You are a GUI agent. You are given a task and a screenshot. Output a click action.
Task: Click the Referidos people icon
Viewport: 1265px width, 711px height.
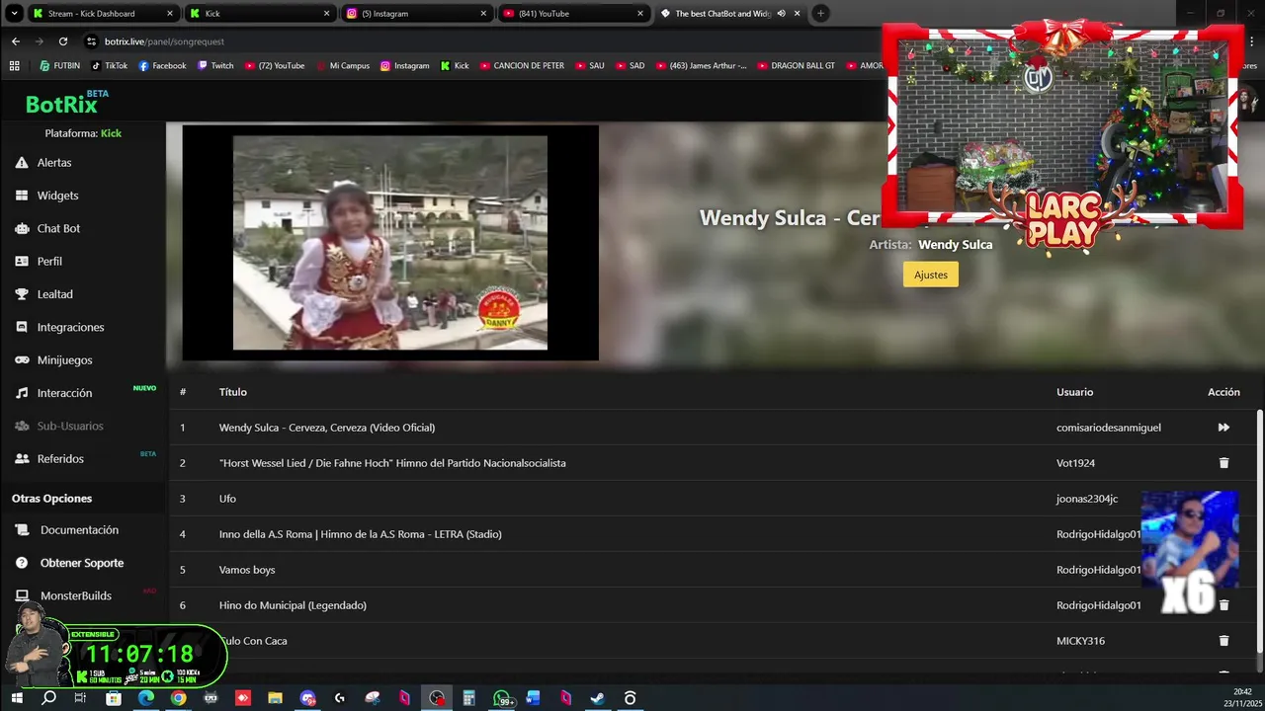[x=22, y=459]
